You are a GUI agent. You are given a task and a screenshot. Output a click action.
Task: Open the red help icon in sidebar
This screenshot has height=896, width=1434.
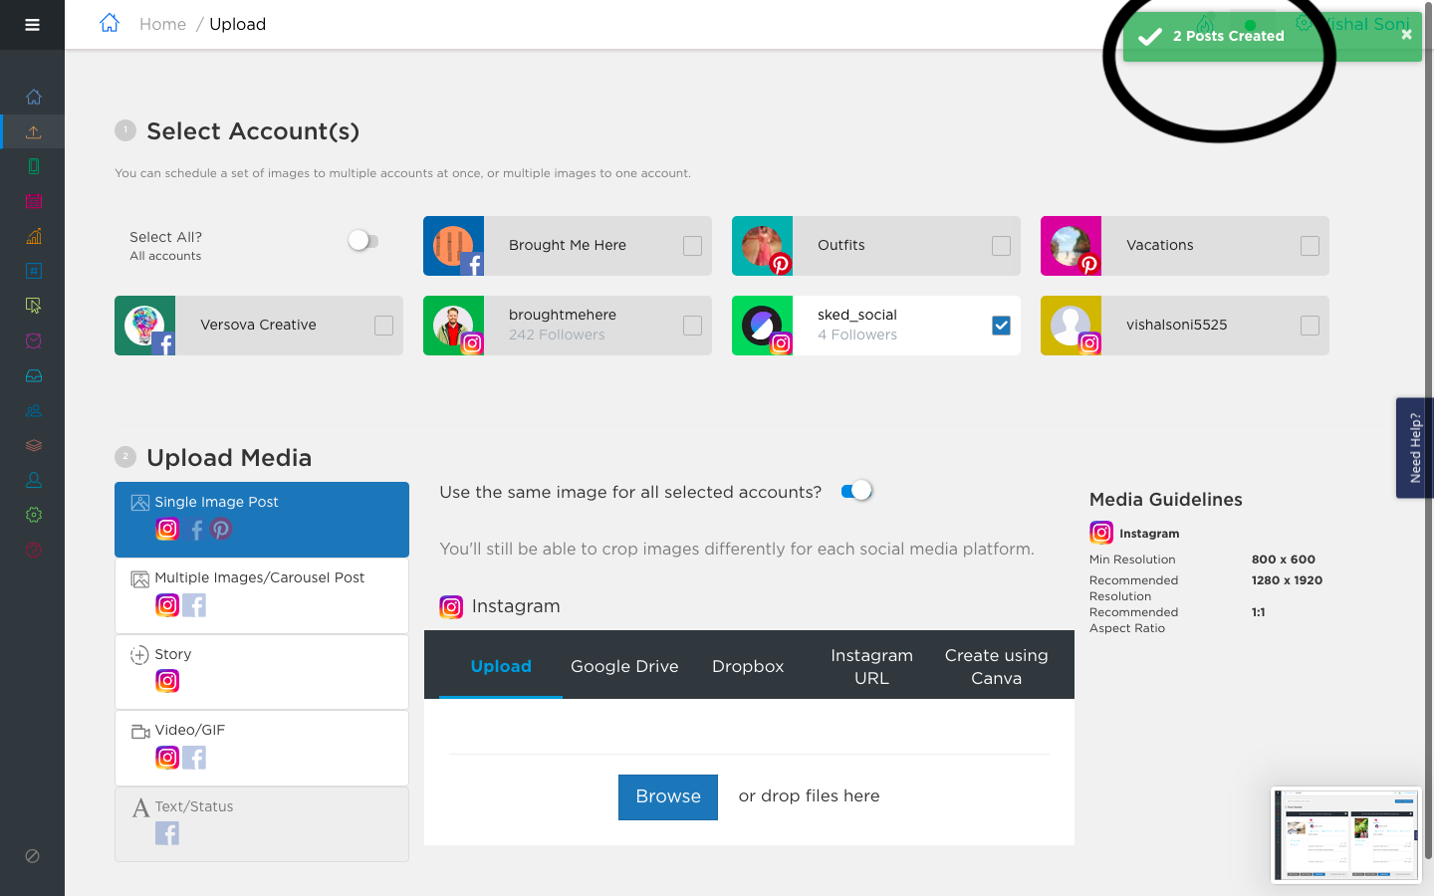click(x=34, y=550)
